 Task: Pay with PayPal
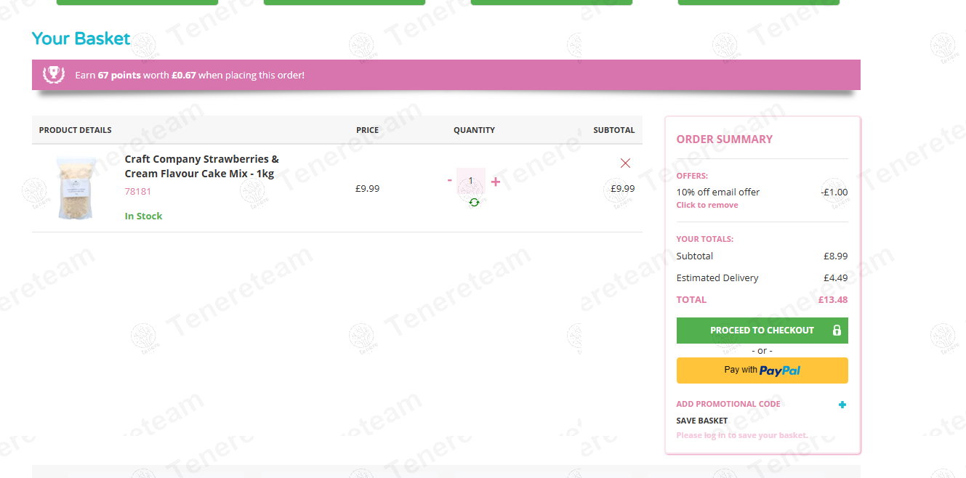(x=762, y=370)
